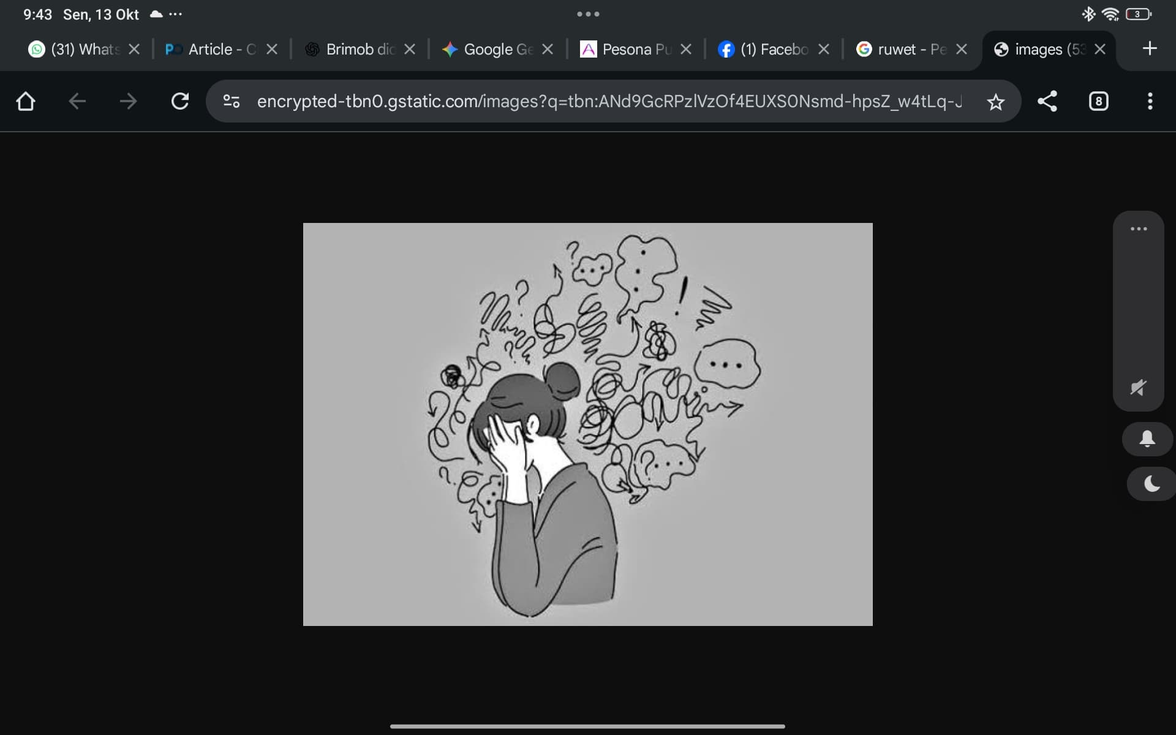This screenshot has width=1176, height=735.
Task: Bookmark this page with the star
Action: (x=996, y=102)
